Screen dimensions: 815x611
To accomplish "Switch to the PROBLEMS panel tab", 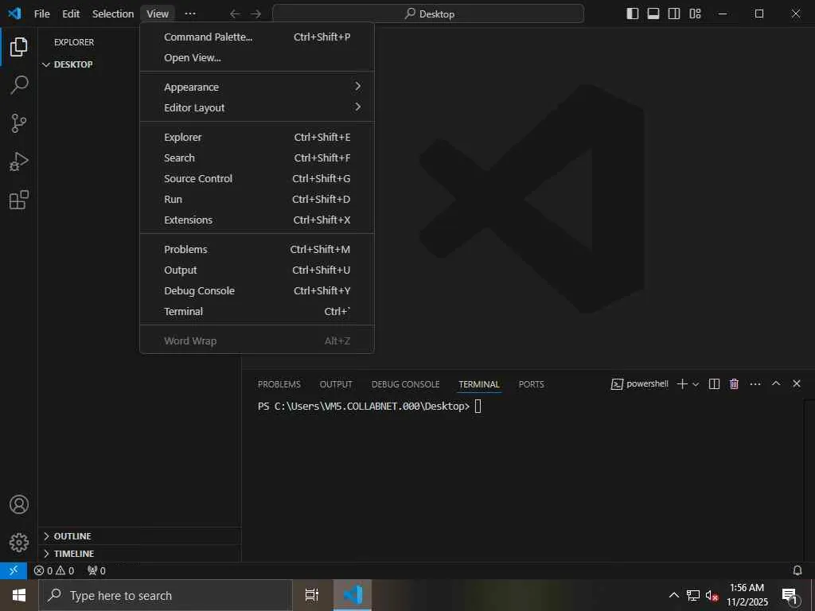I will tap(279, 384).
